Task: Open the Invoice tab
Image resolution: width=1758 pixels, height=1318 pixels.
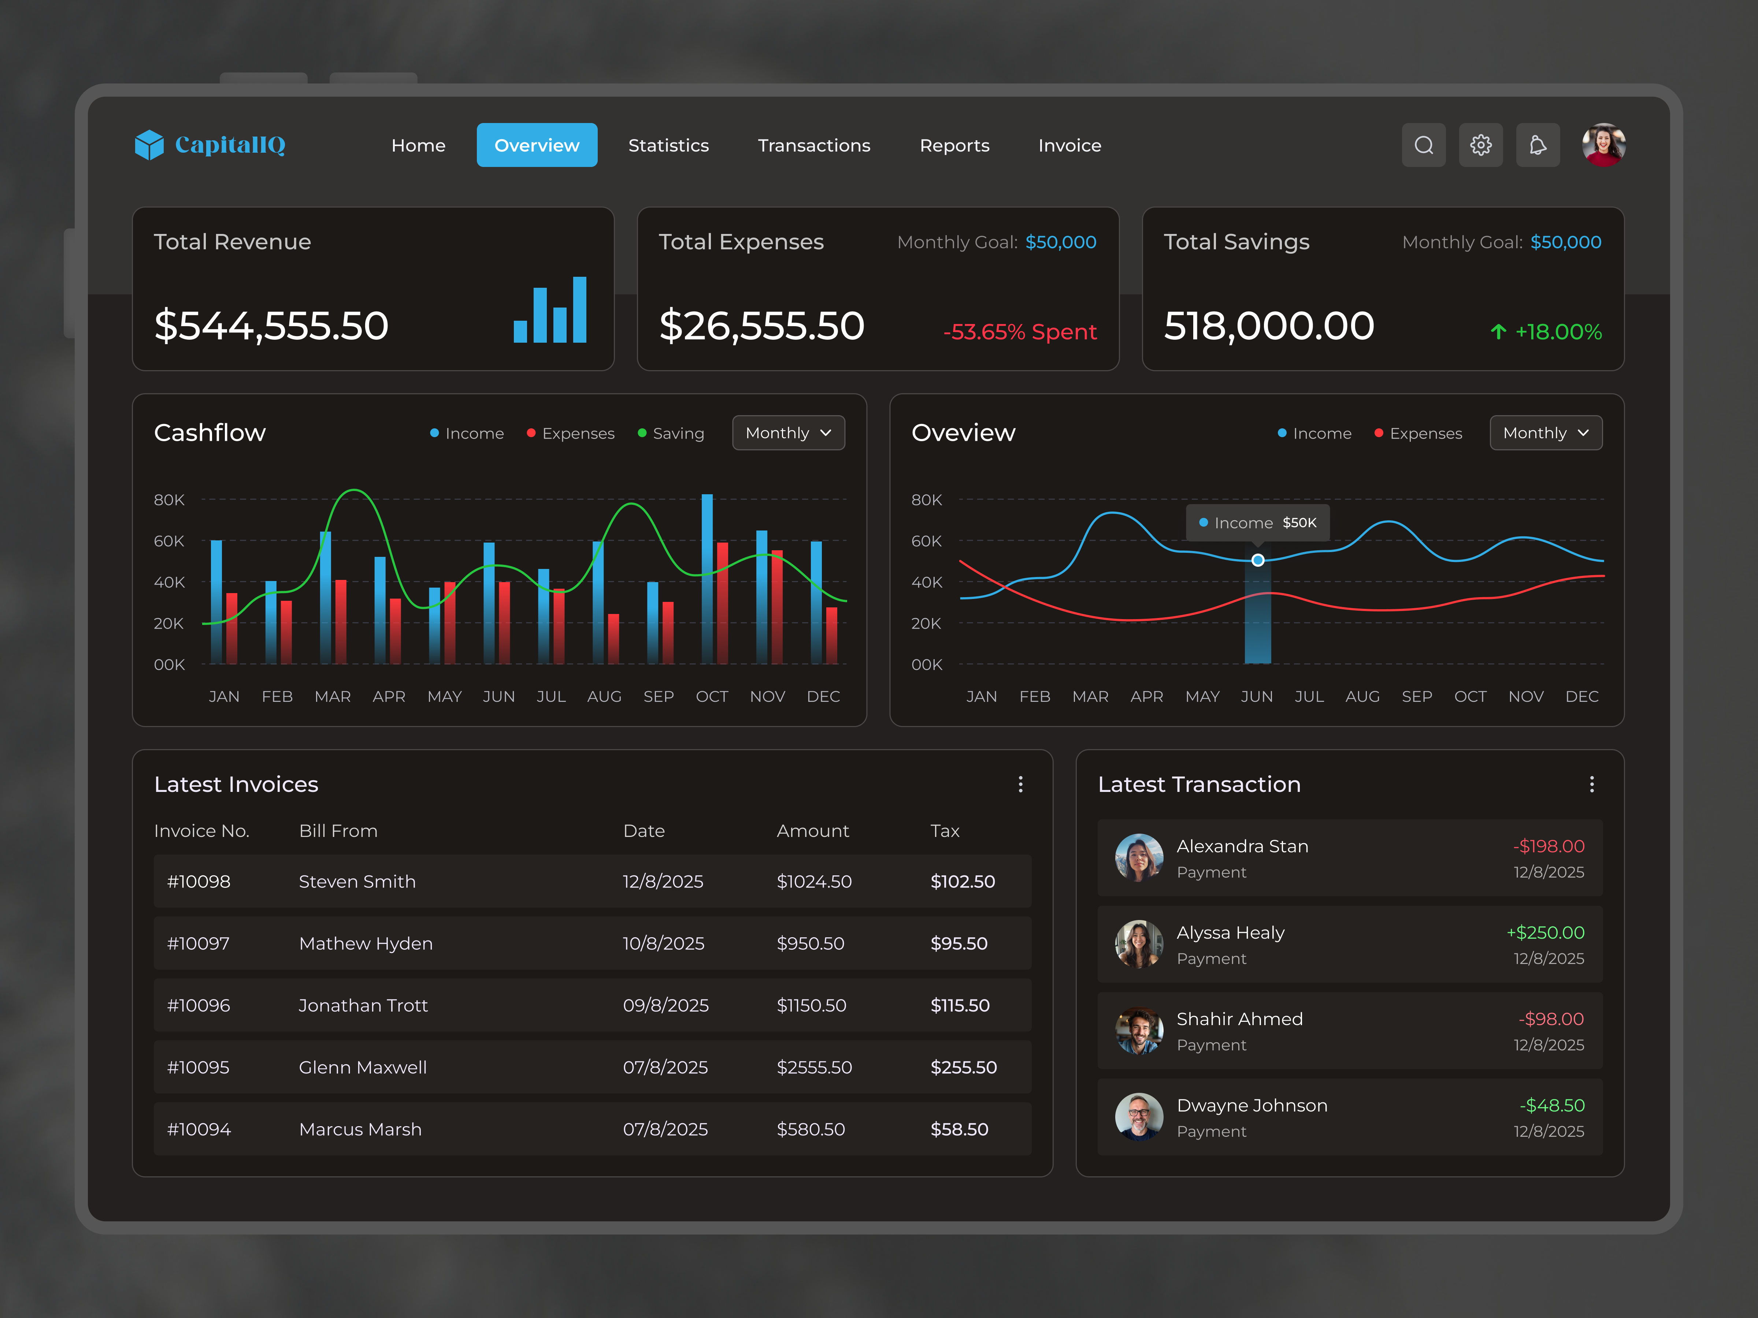Action: 1070,145
